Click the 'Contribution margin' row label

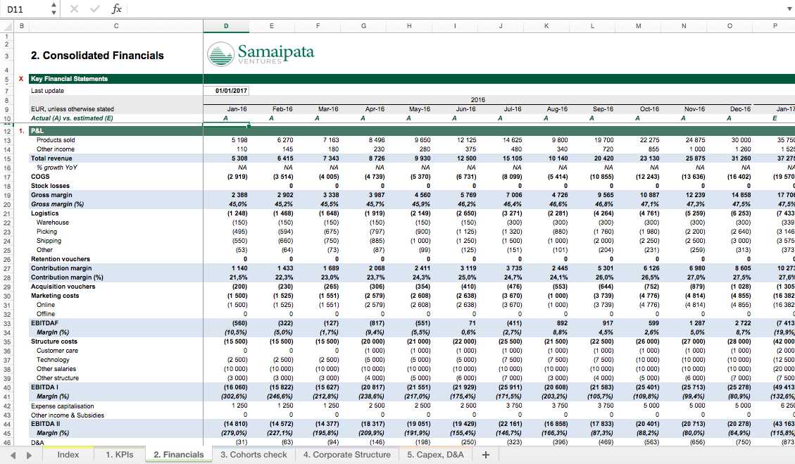click(x=61, y=268)
